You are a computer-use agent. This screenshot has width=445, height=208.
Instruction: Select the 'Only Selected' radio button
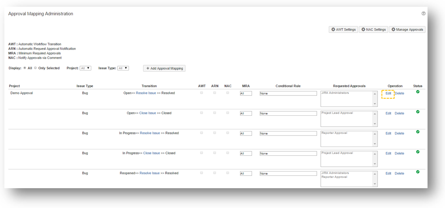point(35,68)
